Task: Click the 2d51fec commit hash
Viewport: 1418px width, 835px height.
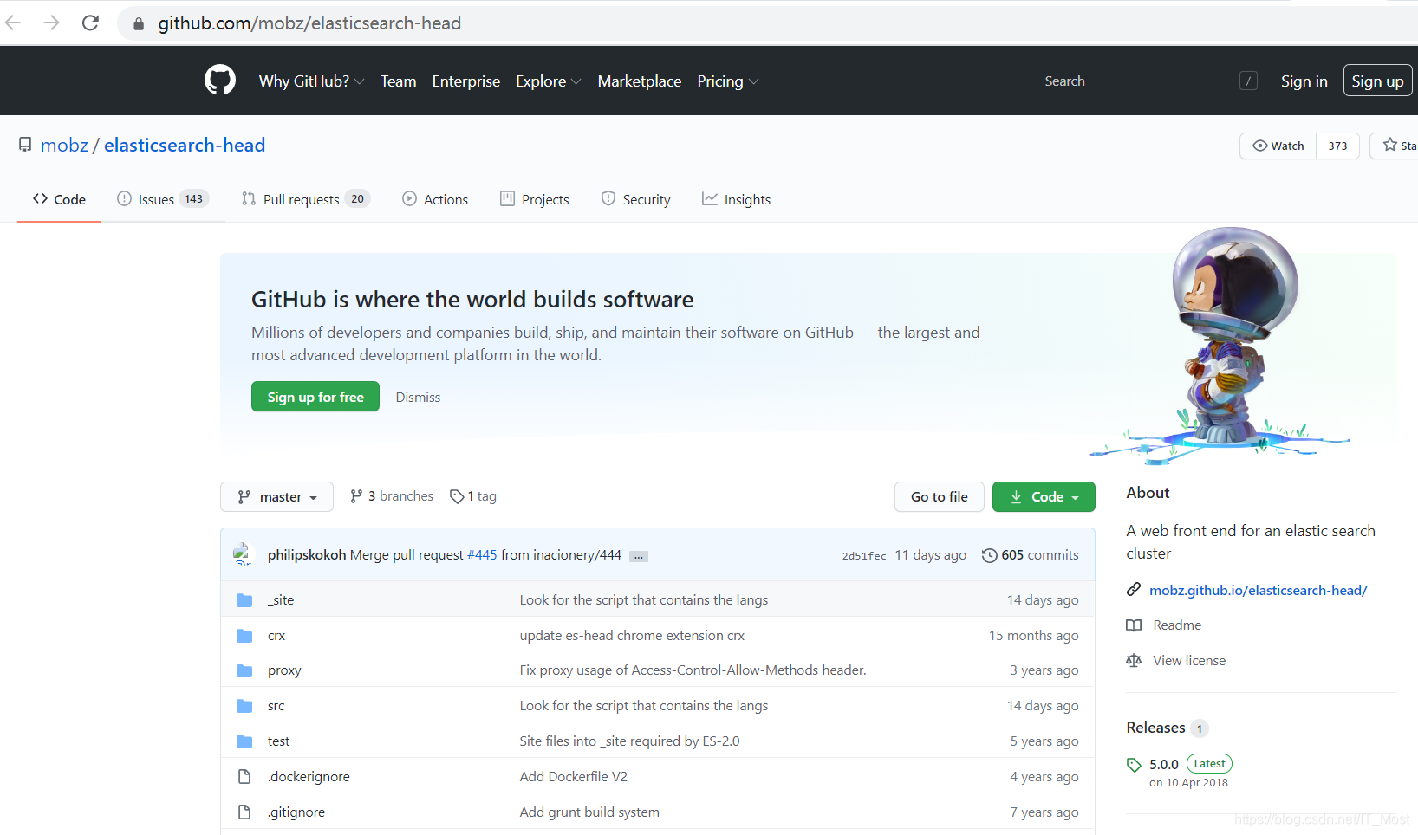Action: 863,556
